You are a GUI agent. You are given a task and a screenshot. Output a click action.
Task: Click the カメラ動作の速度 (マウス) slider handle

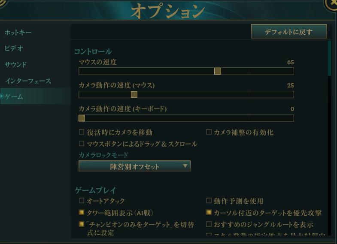pos(134,94)
